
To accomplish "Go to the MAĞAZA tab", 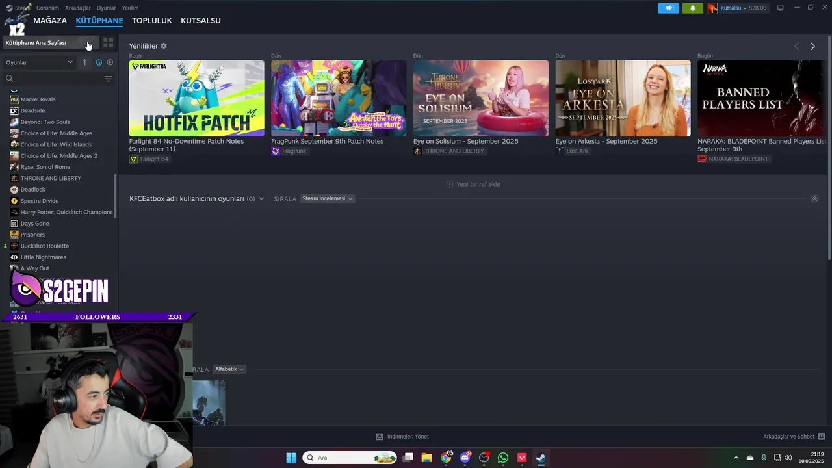I will pyautogui.click(x=50, y=21).
